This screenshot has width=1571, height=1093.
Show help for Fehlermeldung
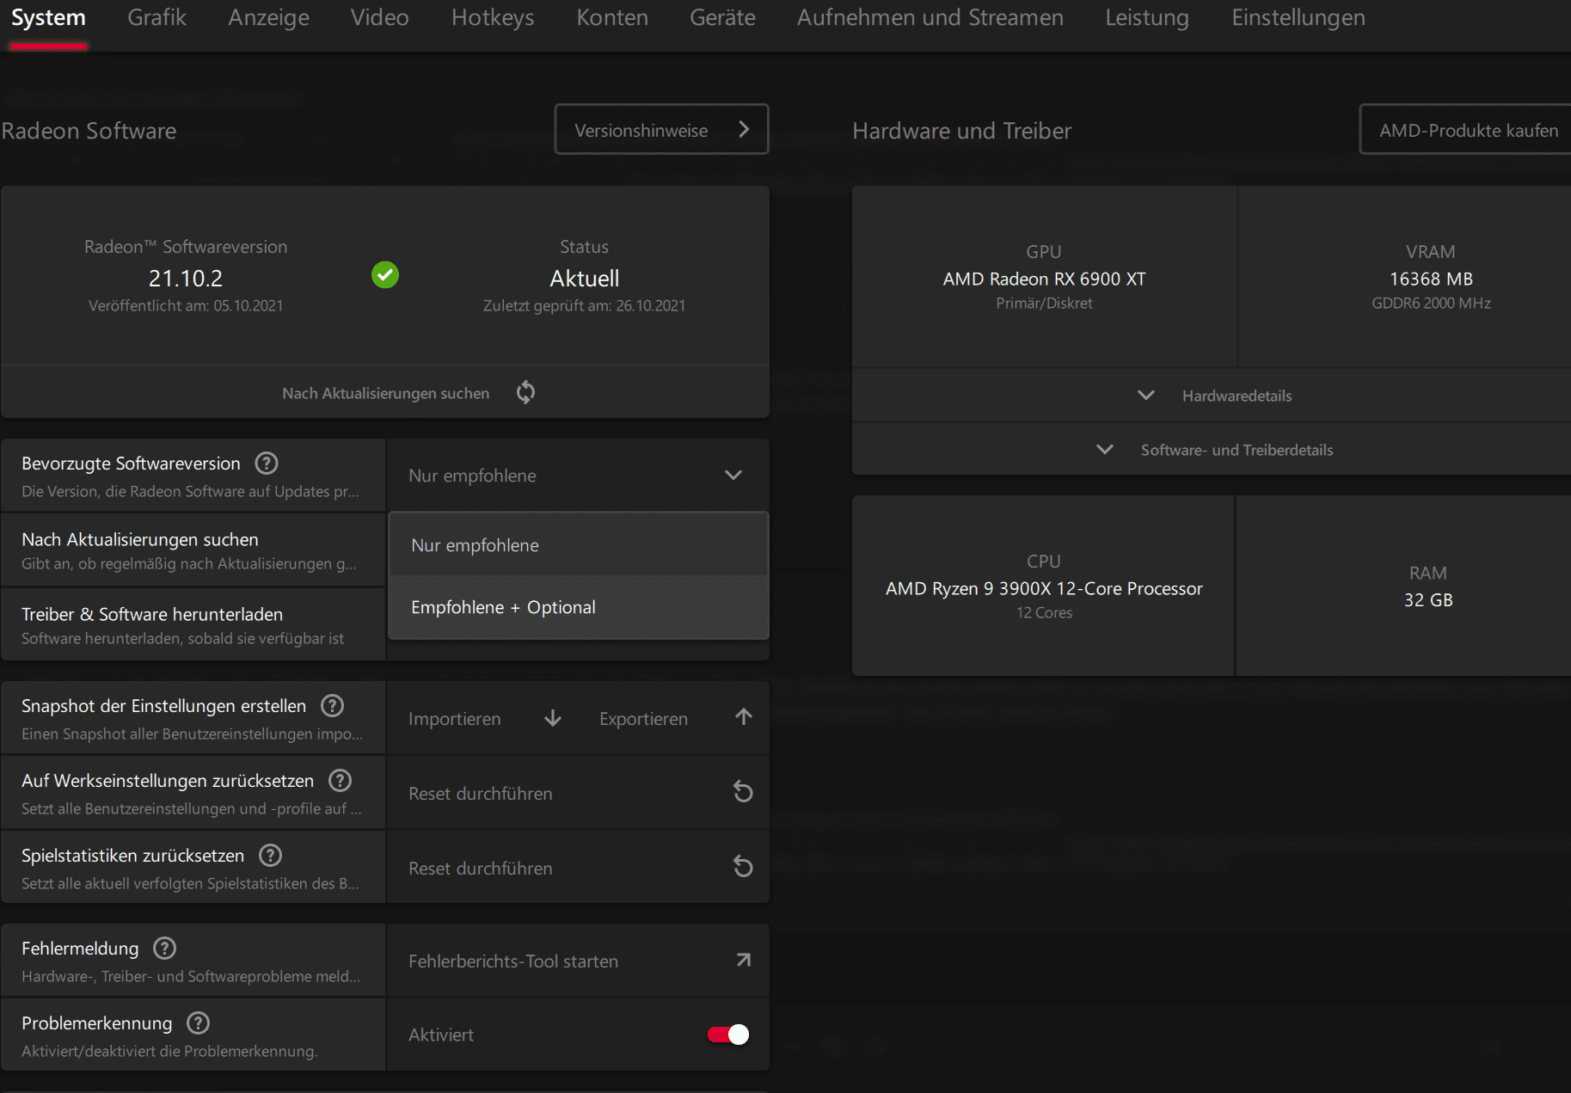[x=164, y=949]
